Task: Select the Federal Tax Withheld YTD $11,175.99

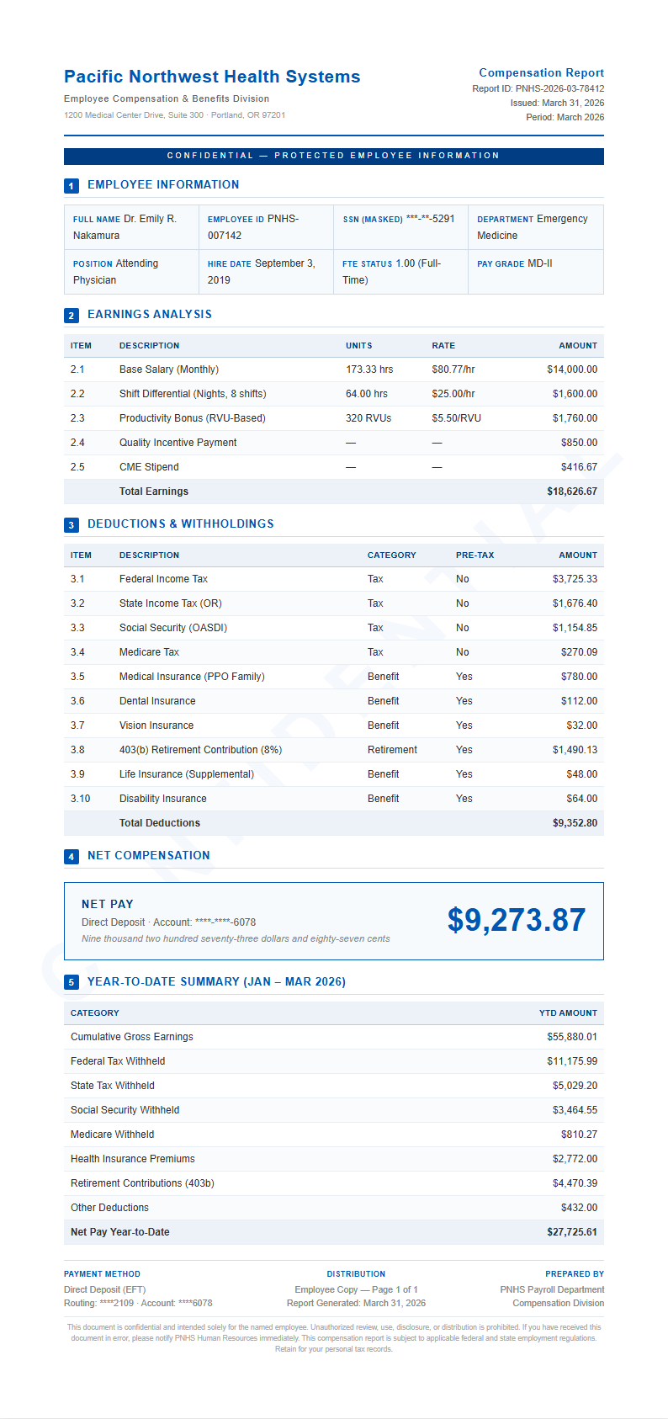Action: point(572,1061)
